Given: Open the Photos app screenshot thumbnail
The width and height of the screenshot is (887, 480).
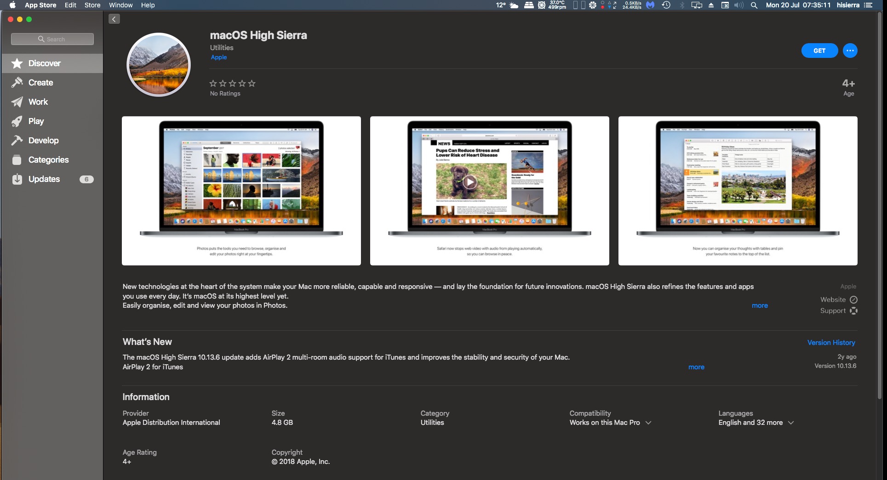Looking at the screenshot, I should 241,191.
